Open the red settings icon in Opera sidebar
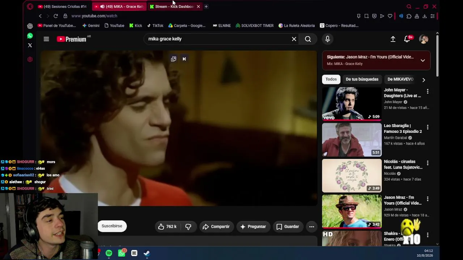Screen dimensions: 463x260 click(30, 60)
